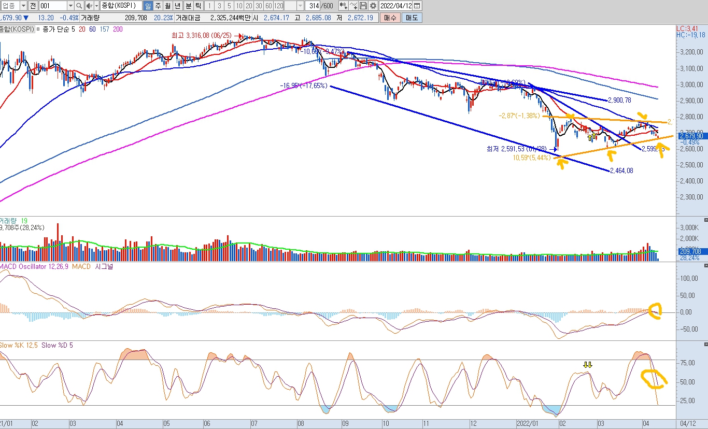
Task: Select the 200-day moving average legend
Action: pos(118,30)
